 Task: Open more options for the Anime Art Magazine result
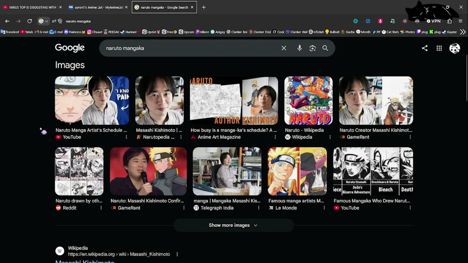[275, 137]
